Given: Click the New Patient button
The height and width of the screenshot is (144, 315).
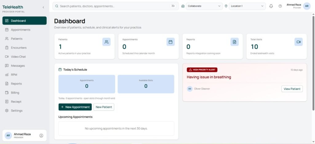Looking at the screenshot, I should point(104,107).
